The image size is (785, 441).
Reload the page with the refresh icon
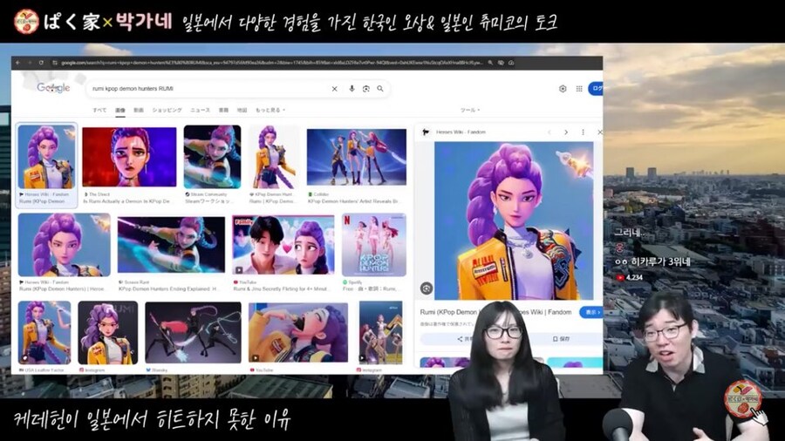[41, 63]
